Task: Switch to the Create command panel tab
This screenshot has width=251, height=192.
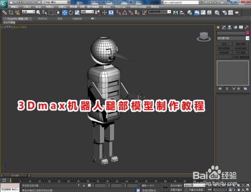Action: pyautogui.click(x=218, y=27)
